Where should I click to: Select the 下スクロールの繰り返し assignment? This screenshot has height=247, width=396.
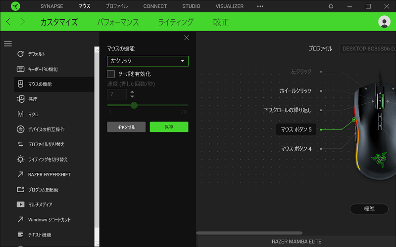[x=288, y=110]
